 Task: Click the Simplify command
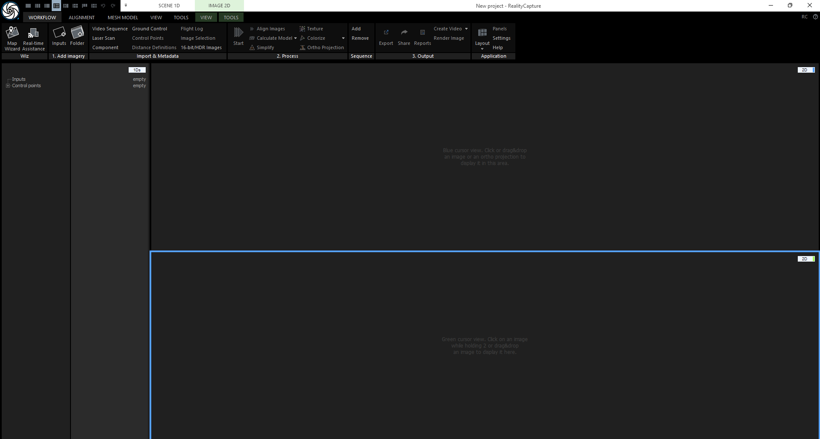coord(262,47)
